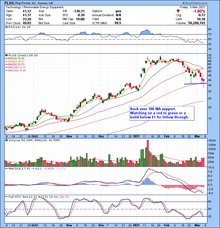The height and width of the screenshot is (228, 220).
Task: Click the Volume value 50,280,192
Action: click(x=197, y=23)
